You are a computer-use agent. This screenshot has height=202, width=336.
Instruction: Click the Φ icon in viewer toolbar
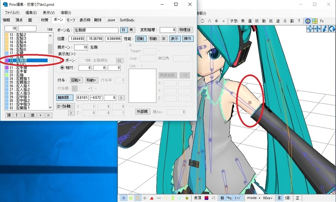click(217, 21)
